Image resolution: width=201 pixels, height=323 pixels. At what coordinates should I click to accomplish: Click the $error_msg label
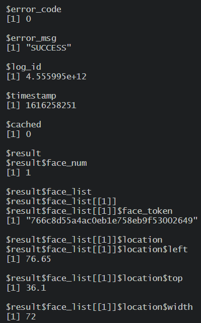(31, 38)
